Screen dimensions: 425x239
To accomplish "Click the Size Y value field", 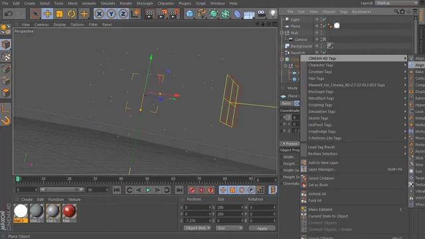I will tap(229, 214).
